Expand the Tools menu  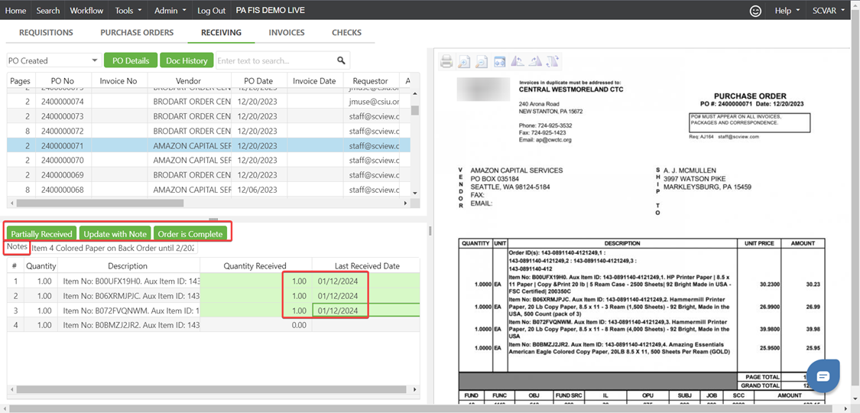pyautogui.click(x=128, y=11)
